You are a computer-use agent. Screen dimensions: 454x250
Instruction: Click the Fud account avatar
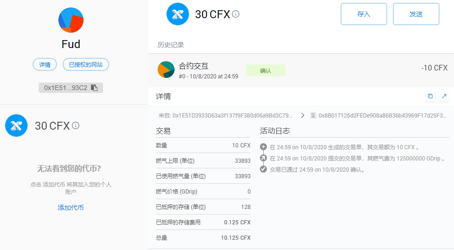(71, 20)
